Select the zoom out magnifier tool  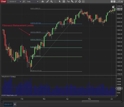pyautogui.click(x=55, y=2)
